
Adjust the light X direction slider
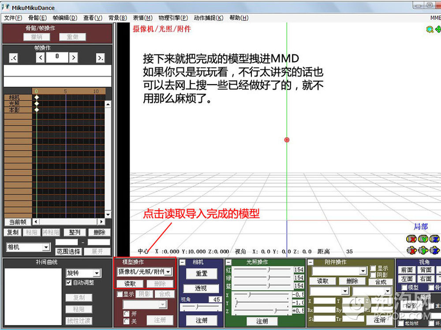point(262,295)
